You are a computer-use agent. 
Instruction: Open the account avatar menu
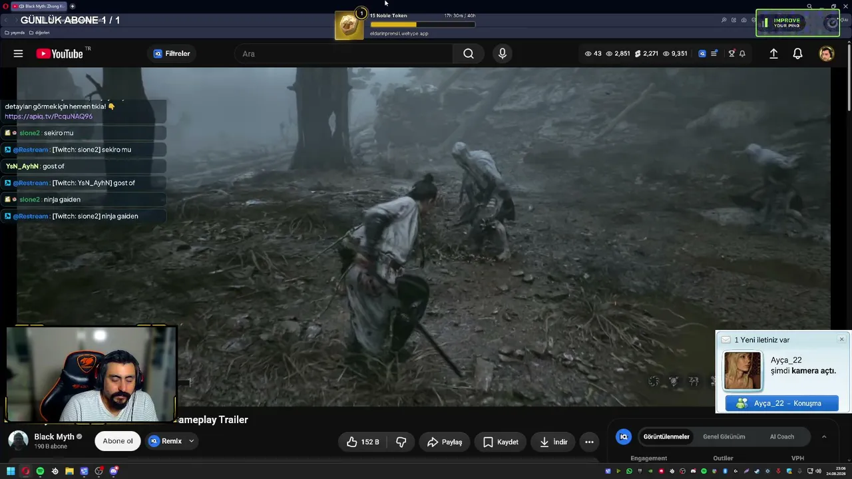point(826,54)
